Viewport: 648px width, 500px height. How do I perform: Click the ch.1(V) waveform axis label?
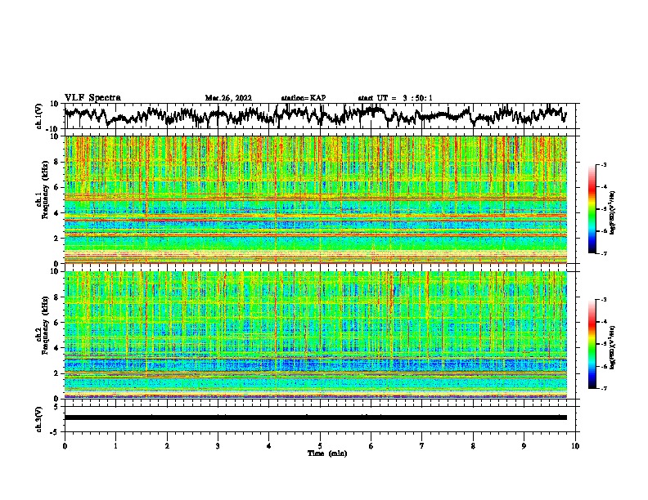pyautogui.click(x=39, y=116)
